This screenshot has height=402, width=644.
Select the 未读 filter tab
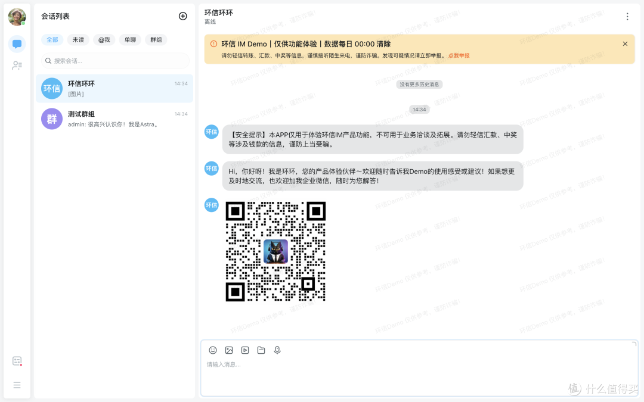coord(78,40)
